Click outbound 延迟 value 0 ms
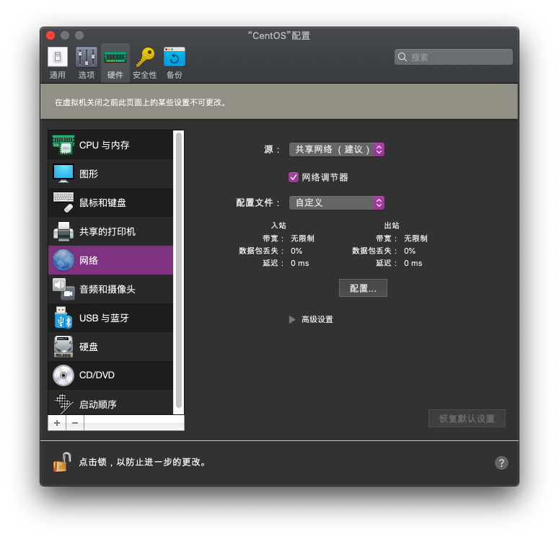559x539 pixels. click(413, 263)
